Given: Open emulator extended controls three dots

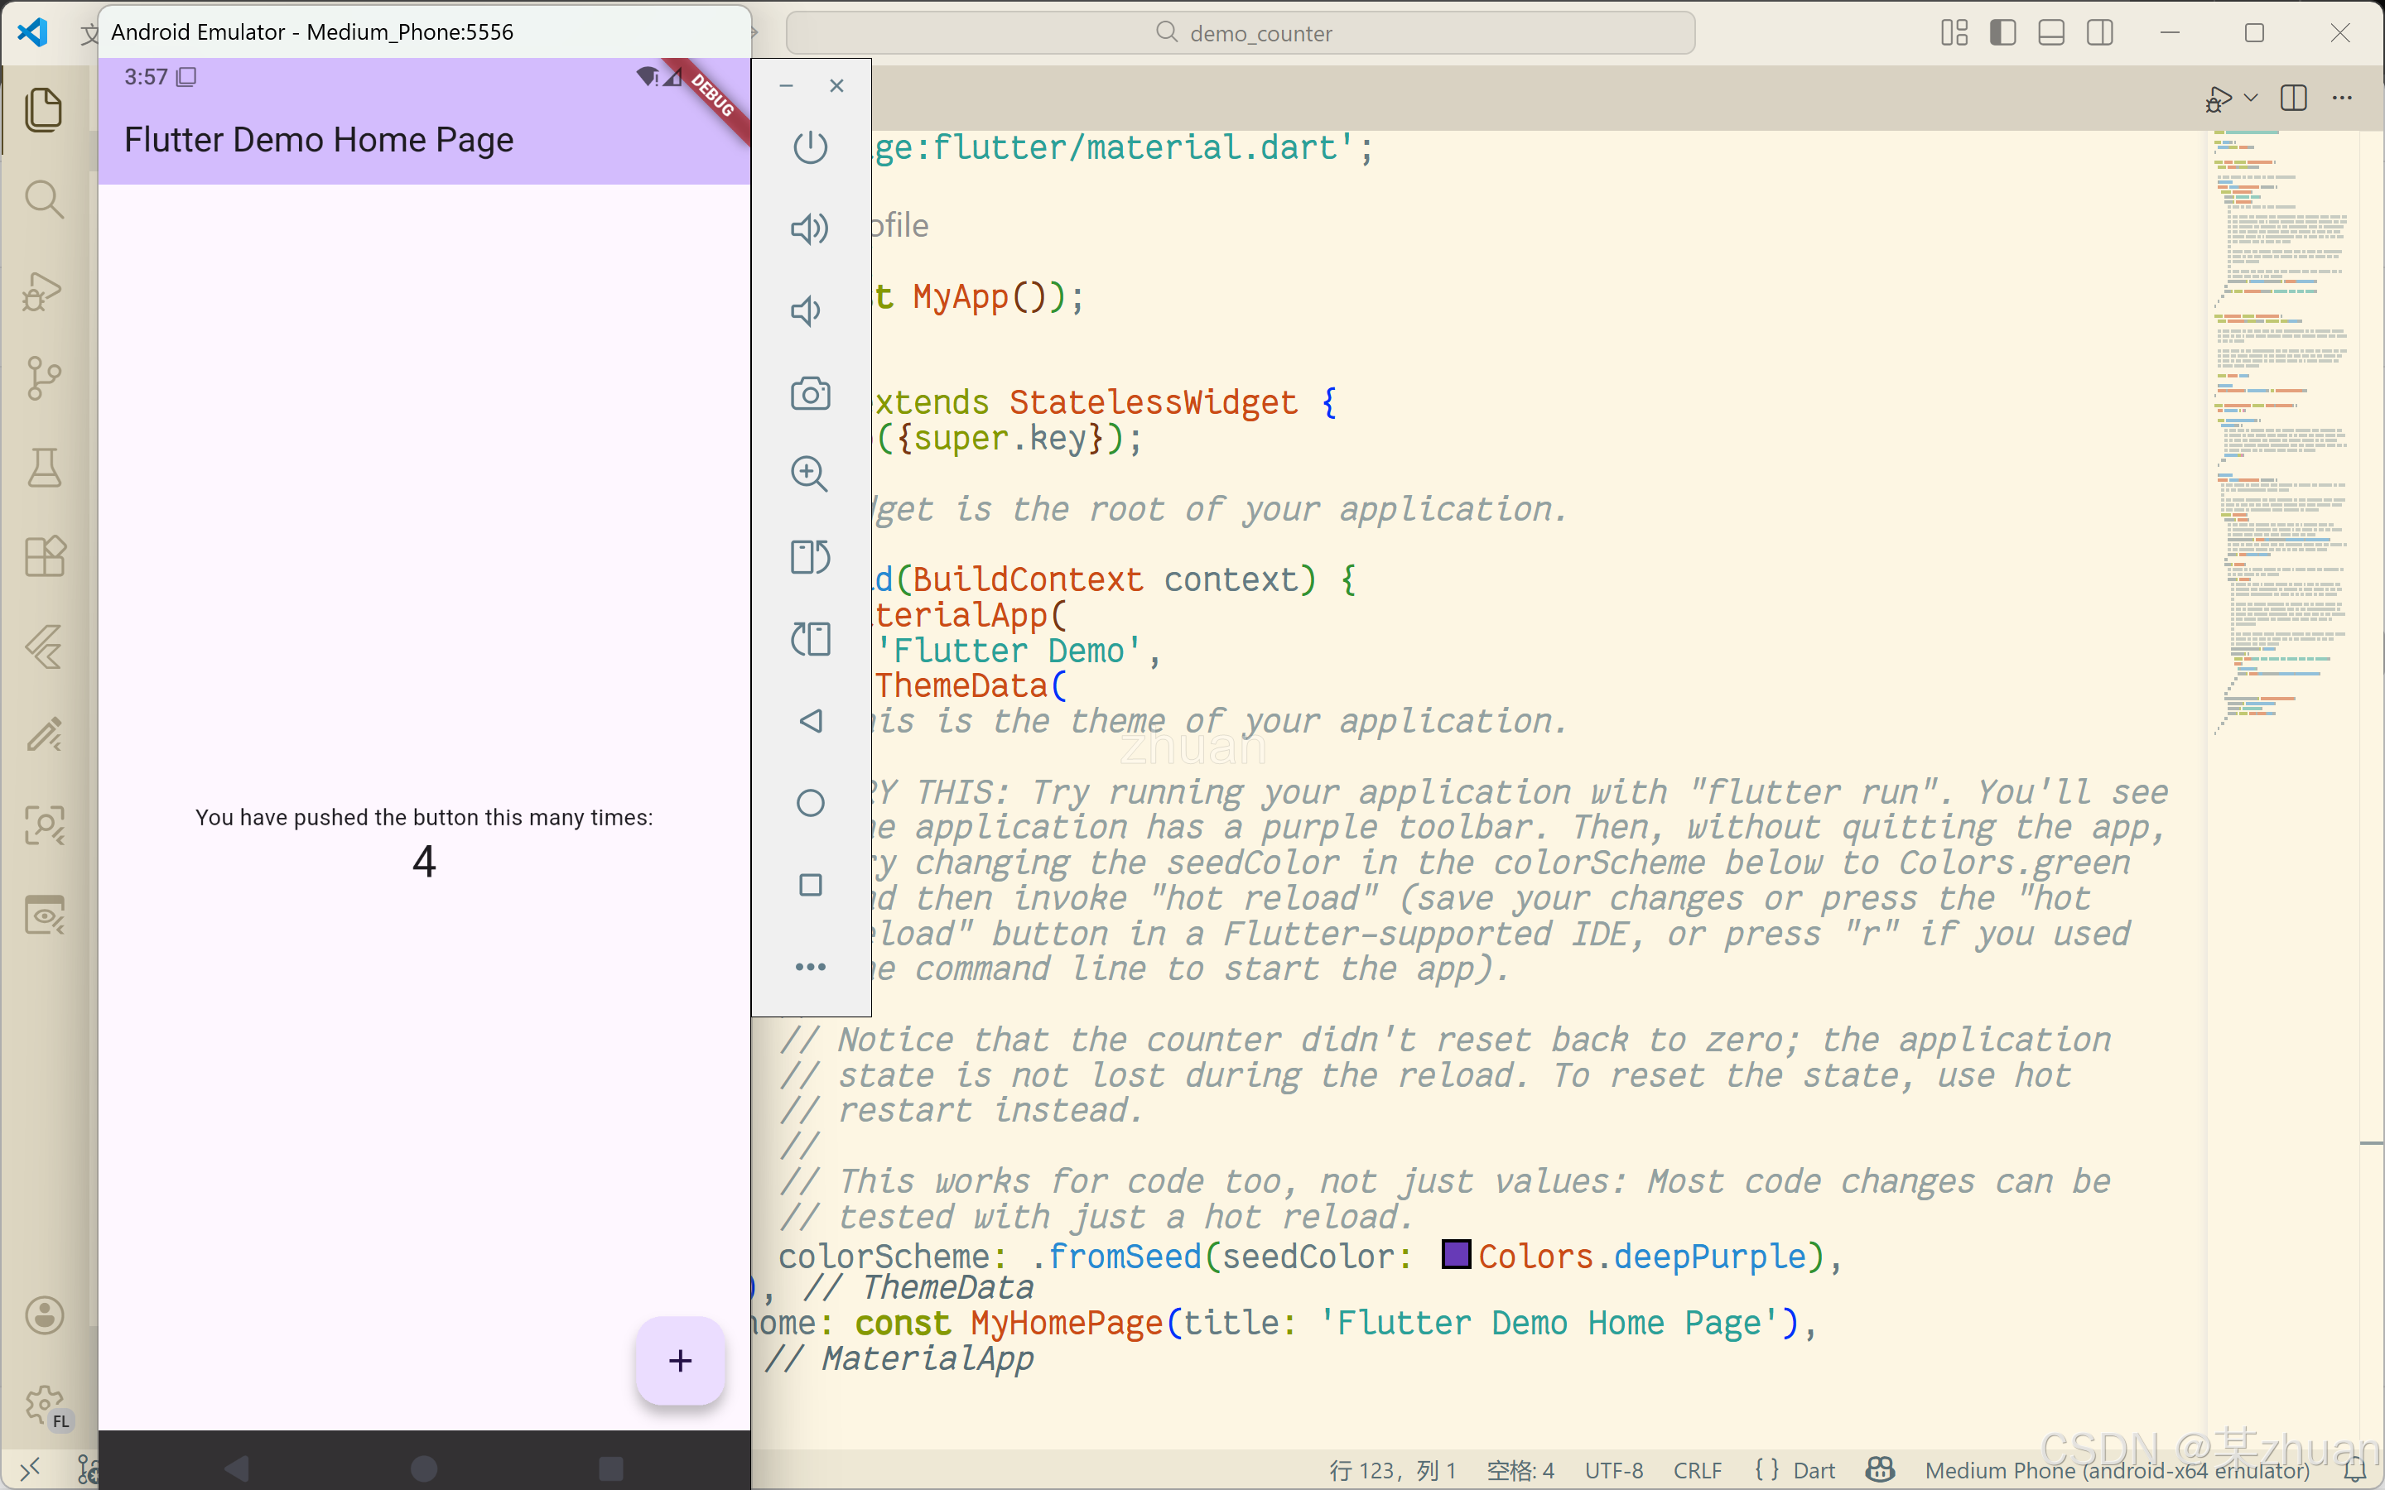Looking at the screenshot, I should [810, 967].
